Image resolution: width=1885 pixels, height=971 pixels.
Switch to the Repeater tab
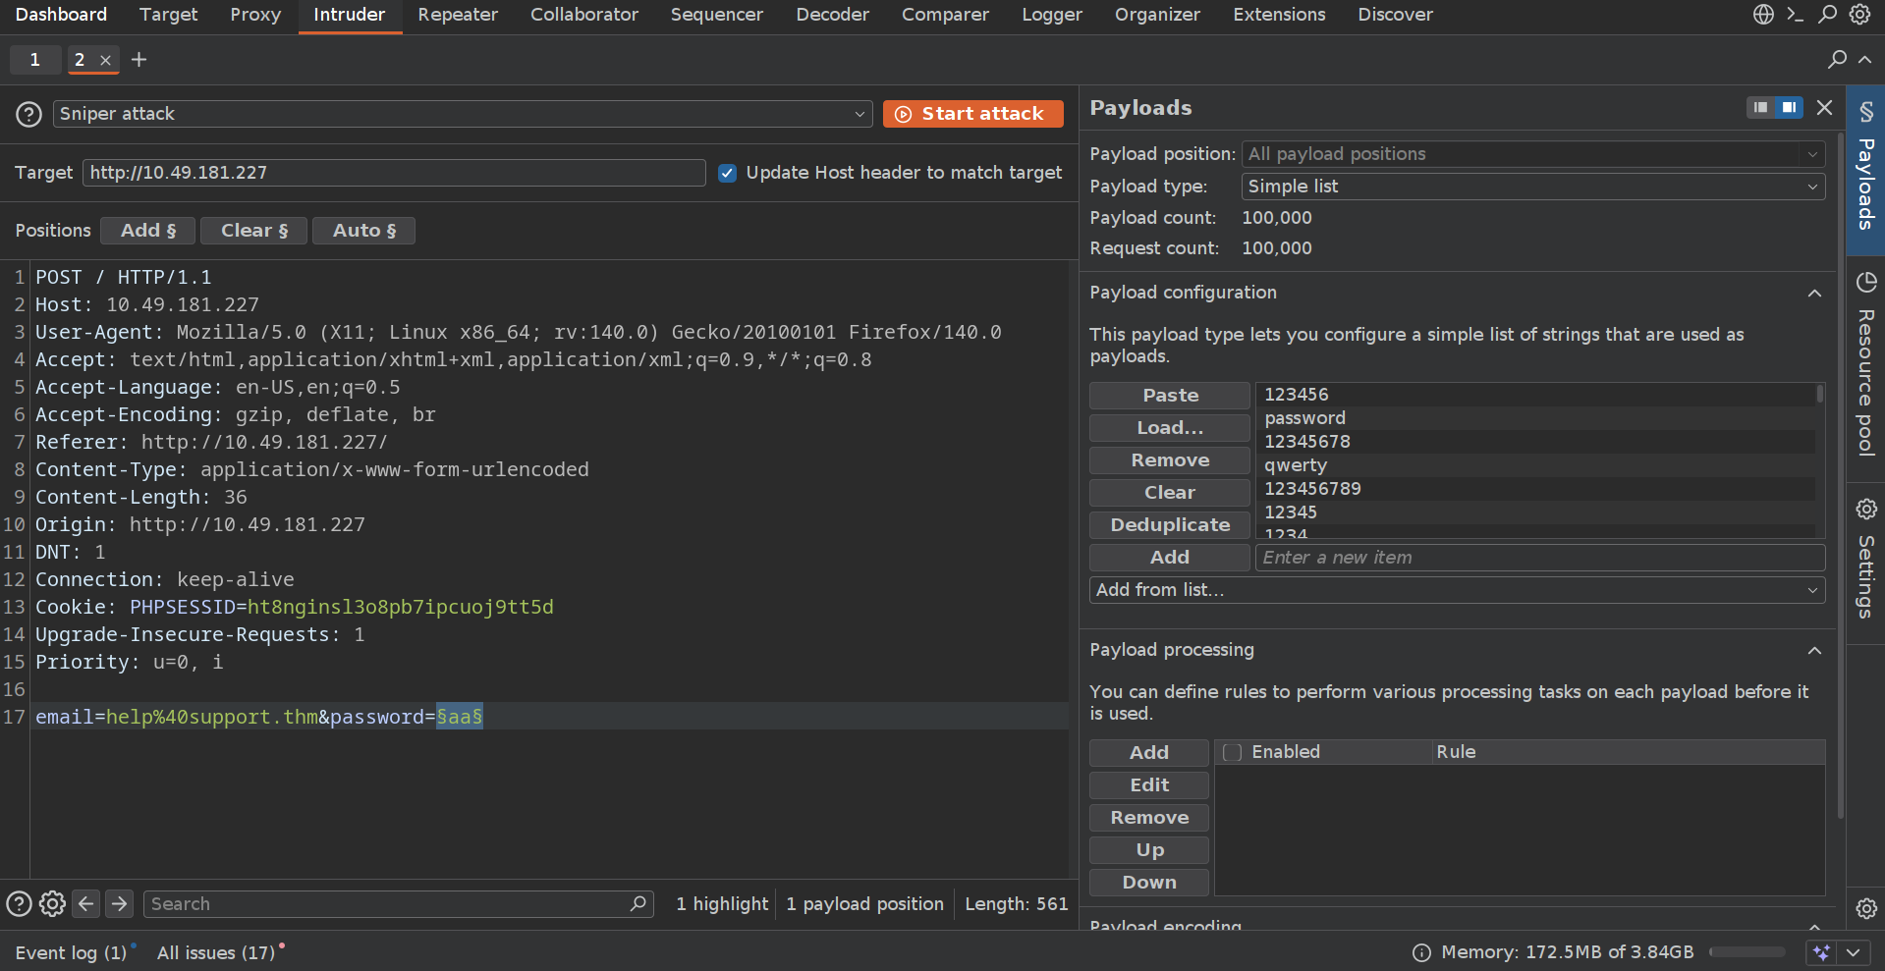tap(458, 15)
